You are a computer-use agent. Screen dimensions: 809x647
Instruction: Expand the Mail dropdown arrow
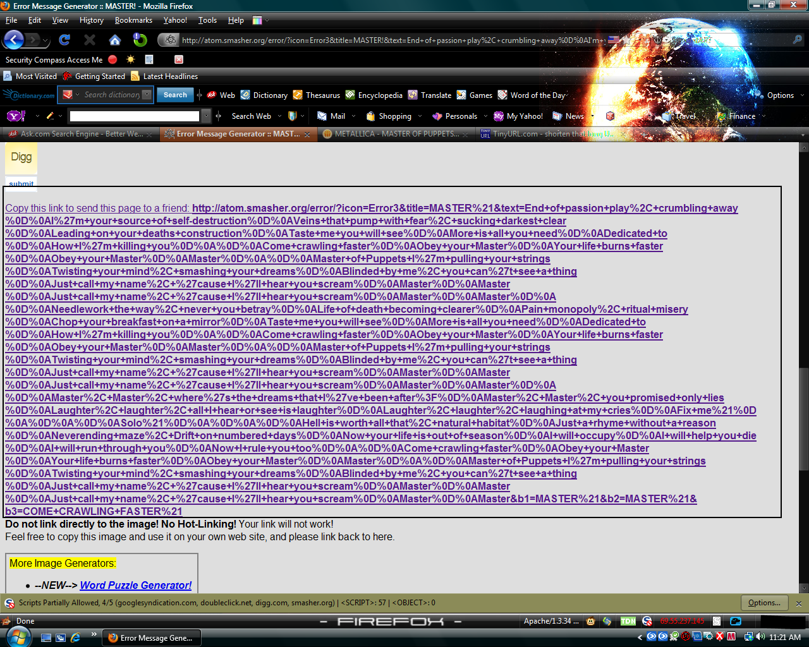[353, 116]
